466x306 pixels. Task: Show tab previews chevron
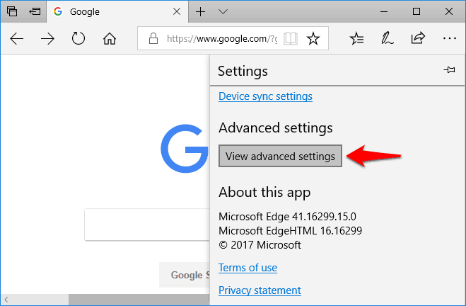pyautogui.click(x=223, y=11)
